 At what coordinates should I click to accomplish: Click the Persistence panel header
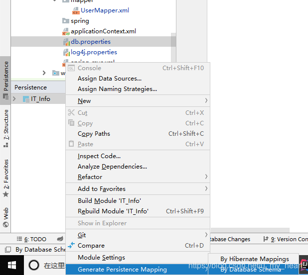[38, 87]
